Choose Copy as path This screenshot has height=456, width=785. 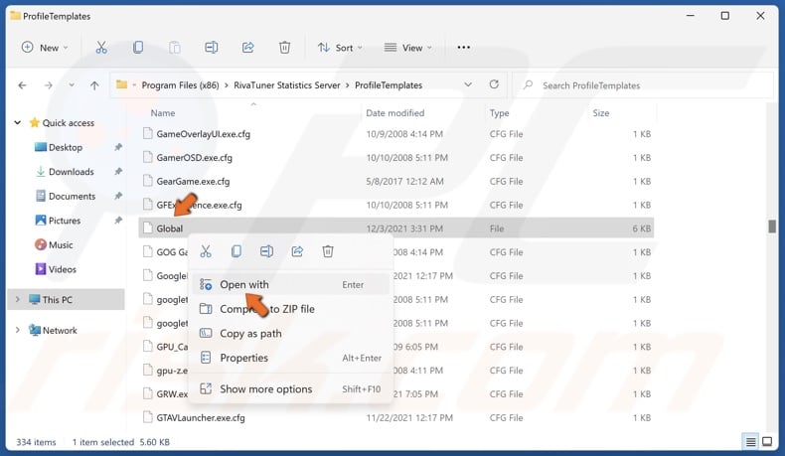coord(290,334)
